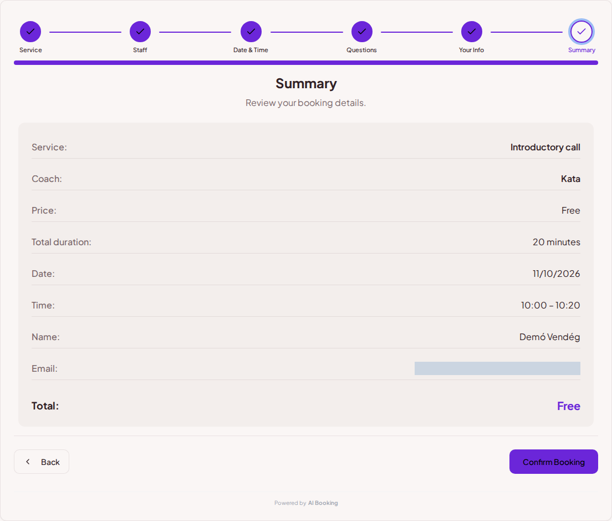The image size is (612, 521).
Task: Go to the Questions step circle
Action: 362,32
